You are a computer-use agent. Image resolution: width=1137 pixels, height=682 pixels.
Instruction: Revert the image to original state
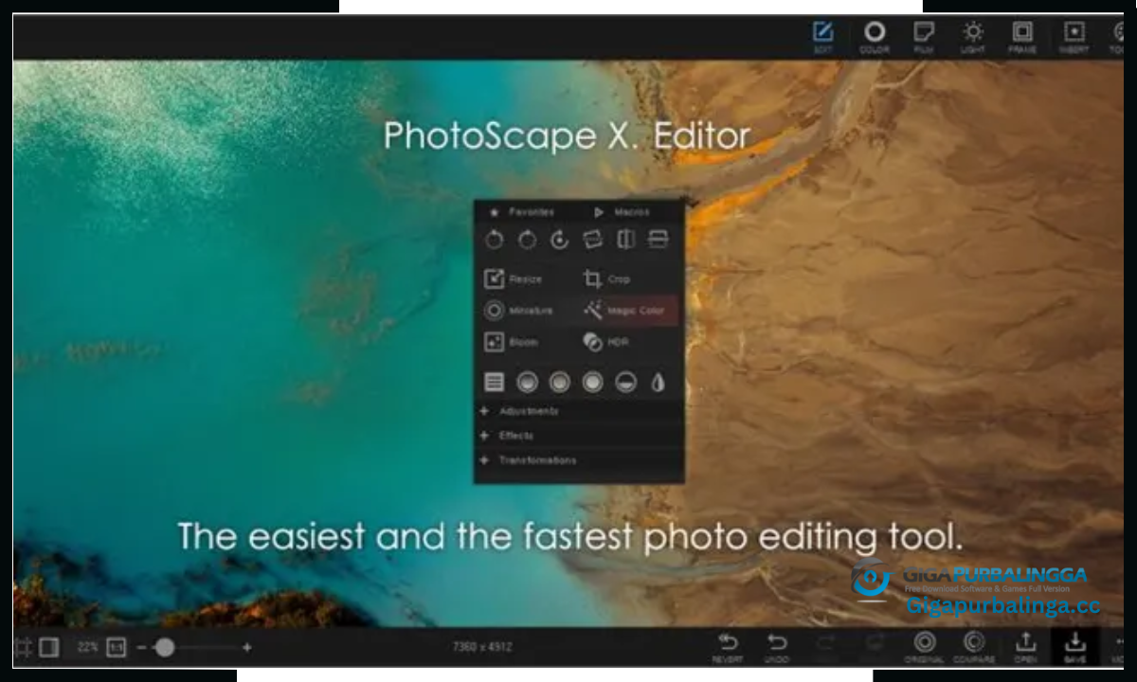click(x=728, y=648)
